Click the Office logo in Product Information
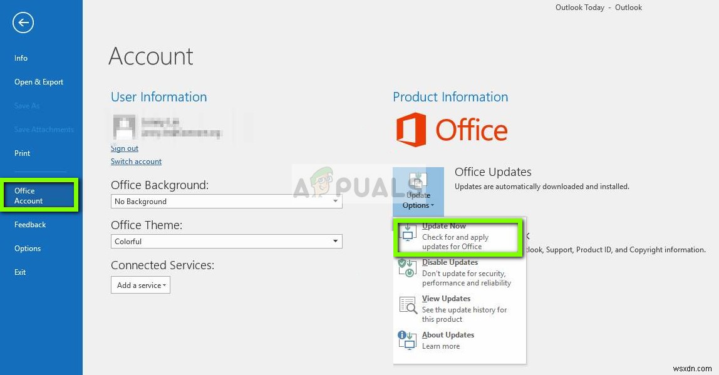 tap(412, 128)
